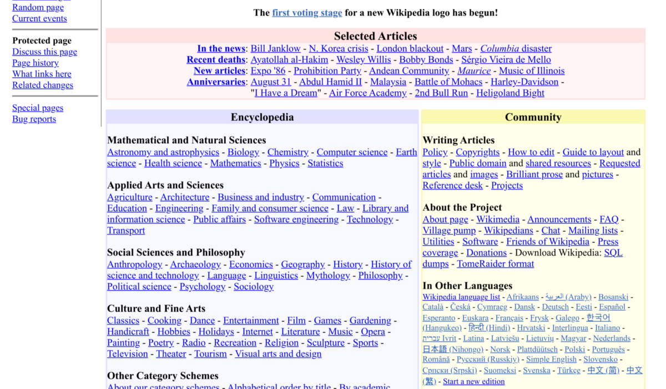Read the Bill Janklow article
The image size is (666, 389).
(x=275, y=48)
